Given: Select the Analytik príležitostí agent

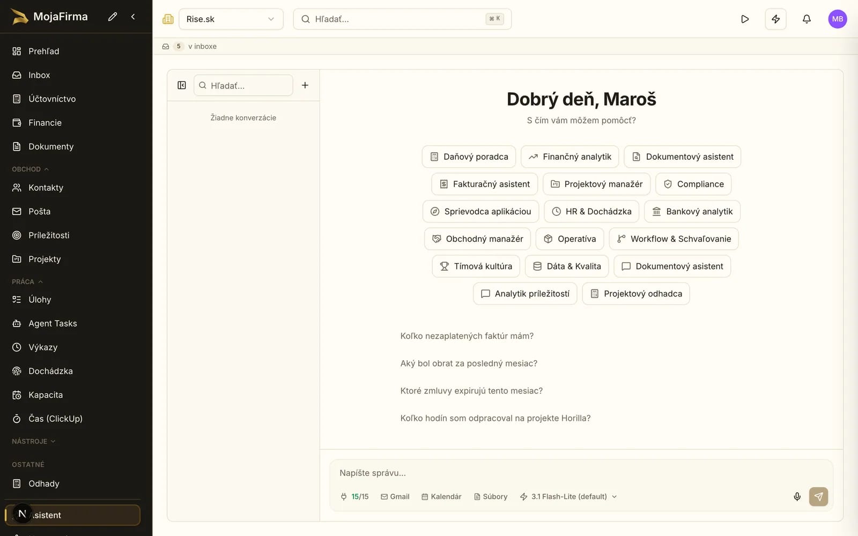Looking at the screenshot, I should (525, 293).
